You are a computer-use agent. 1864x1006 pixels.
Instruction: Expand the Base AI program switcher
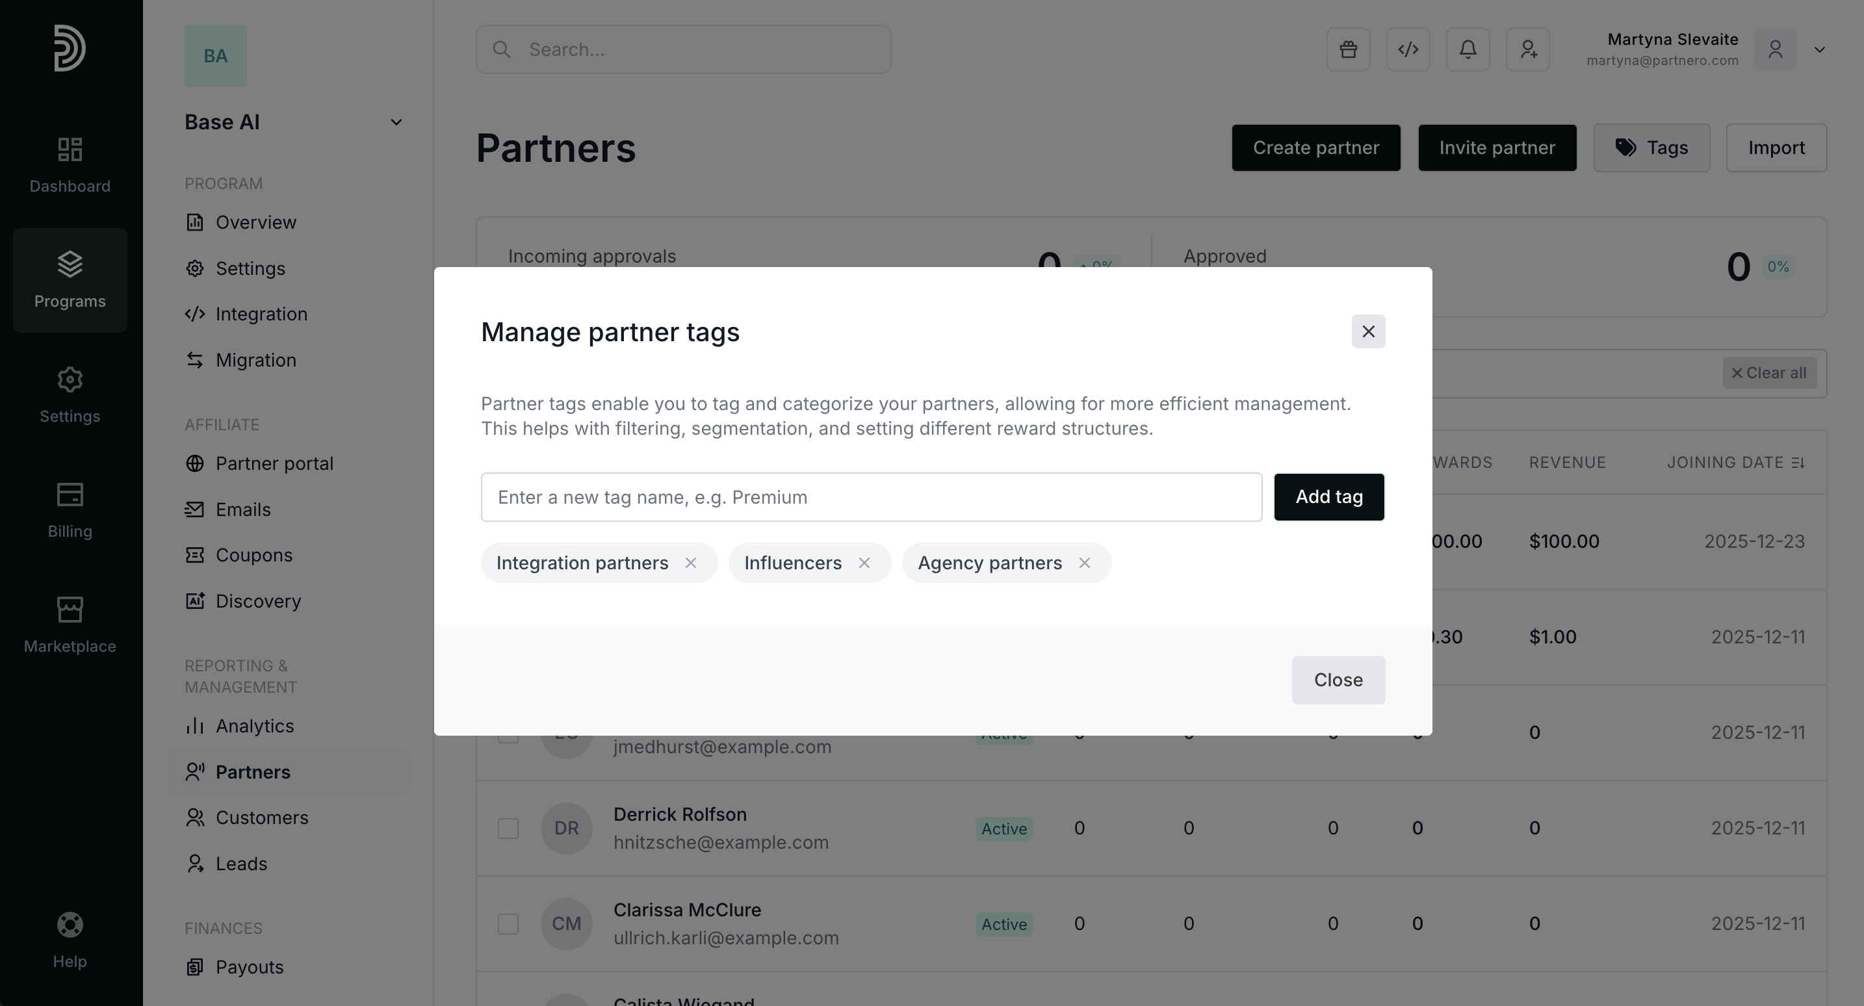point(294,122)
